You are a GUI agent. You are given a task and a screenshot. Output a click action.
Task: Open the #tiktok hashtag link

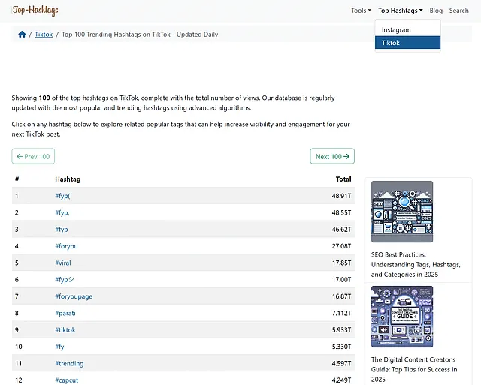click(x=65, y=330)
